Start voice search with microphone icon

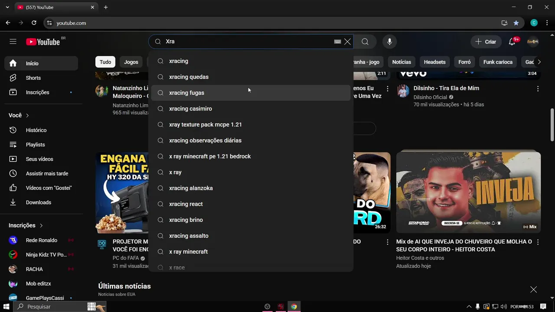[x=389, y=42]
